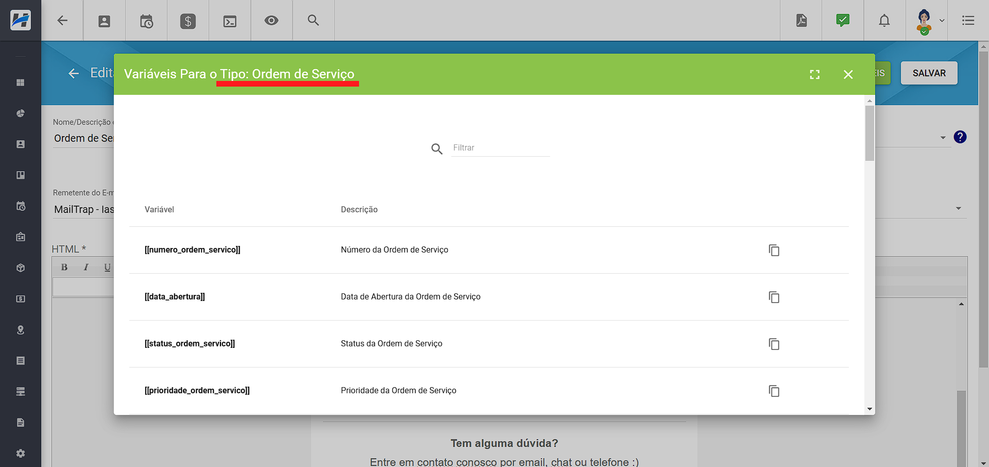Copy the [[data_abertura]] variable
The width and height of the screenshot is (989, 467).
coord(774,297)
